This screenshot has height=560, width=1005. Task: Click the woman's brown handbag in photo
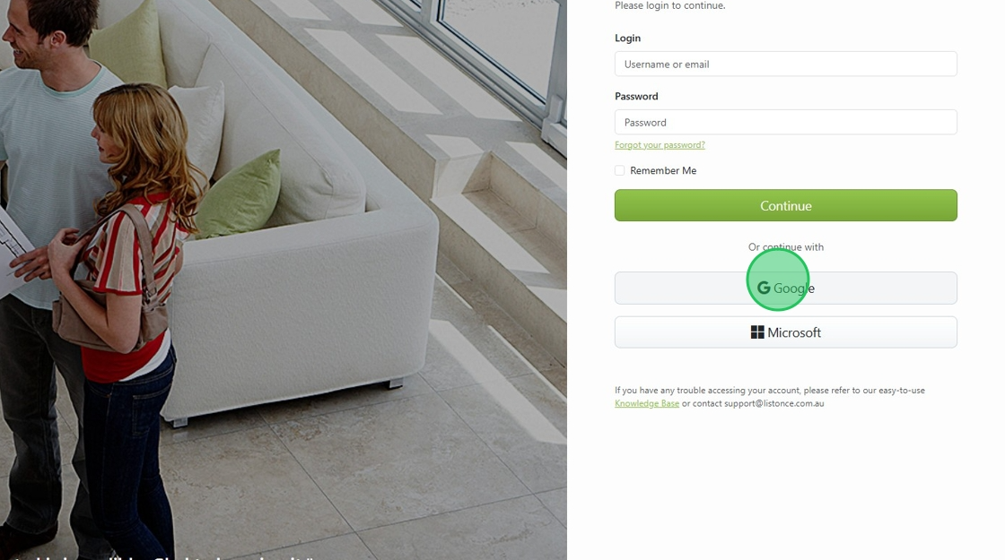click(109, 301)
